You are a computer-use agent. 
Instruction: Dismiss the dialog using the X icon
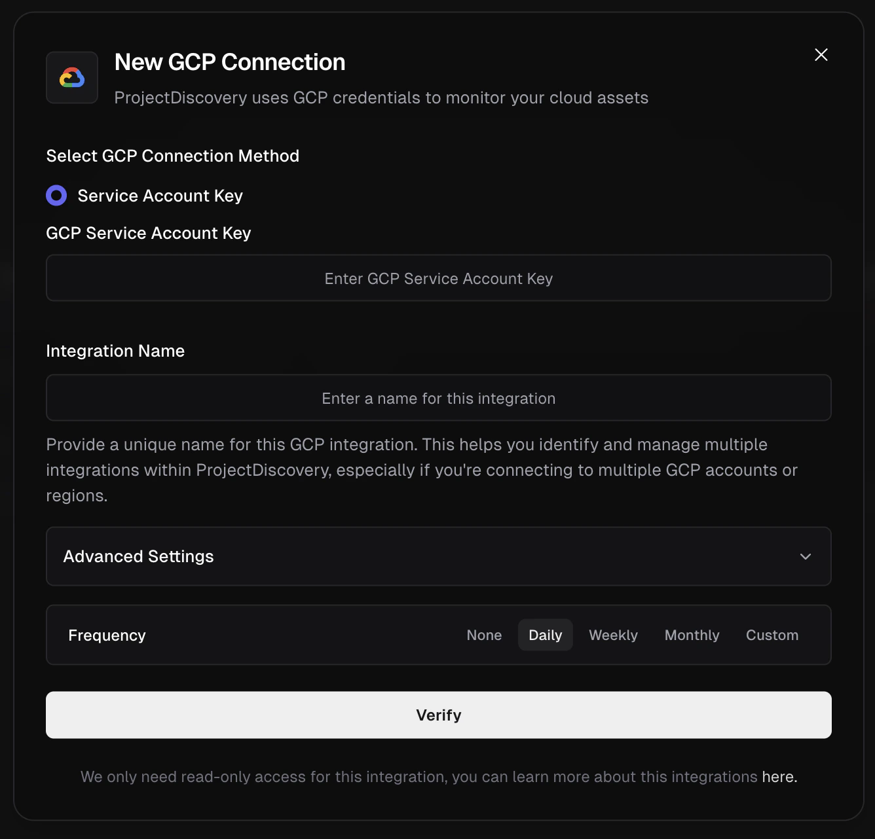(821, 55)
